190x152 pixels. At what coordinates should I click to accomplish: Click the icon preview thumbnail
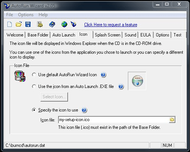137,81
